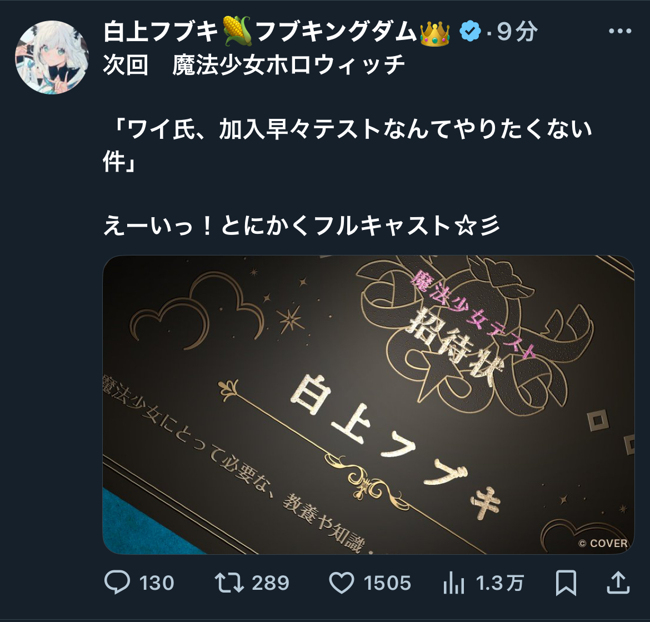Click the repost arrows icon
This screenshot has height=622, width=650.
coord(229,582)
